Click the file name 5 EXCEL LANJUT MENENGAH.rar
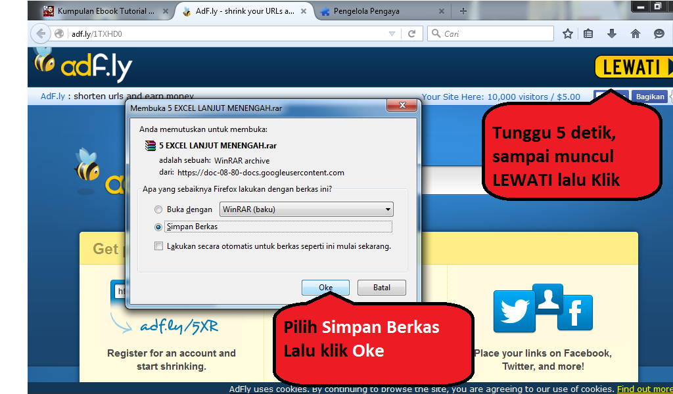The image size is (673, 394). click(218, 146)
